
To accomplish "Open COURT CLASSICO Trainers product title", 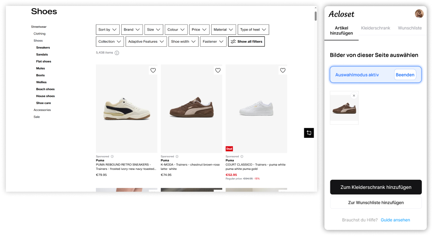I will (256, 167).
